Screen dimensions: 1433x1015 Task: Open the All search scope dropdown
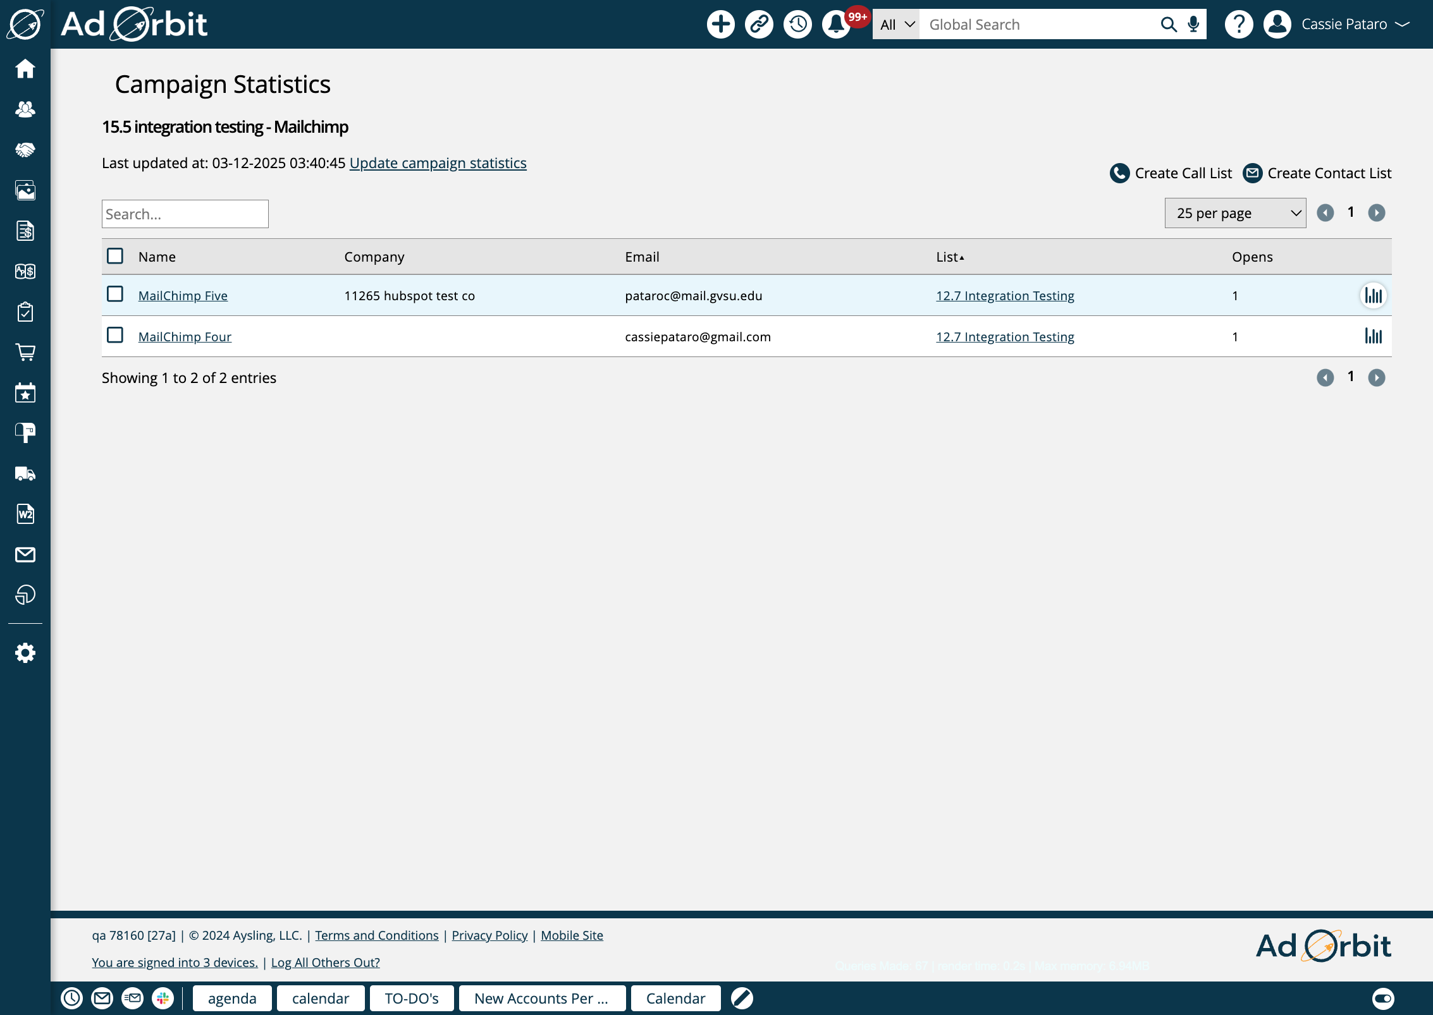click(896, 25)
